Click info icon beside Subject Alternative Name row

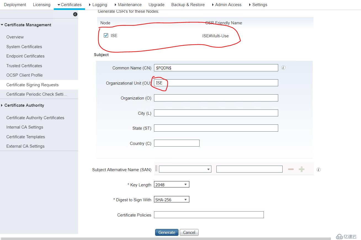pos(318,169)
